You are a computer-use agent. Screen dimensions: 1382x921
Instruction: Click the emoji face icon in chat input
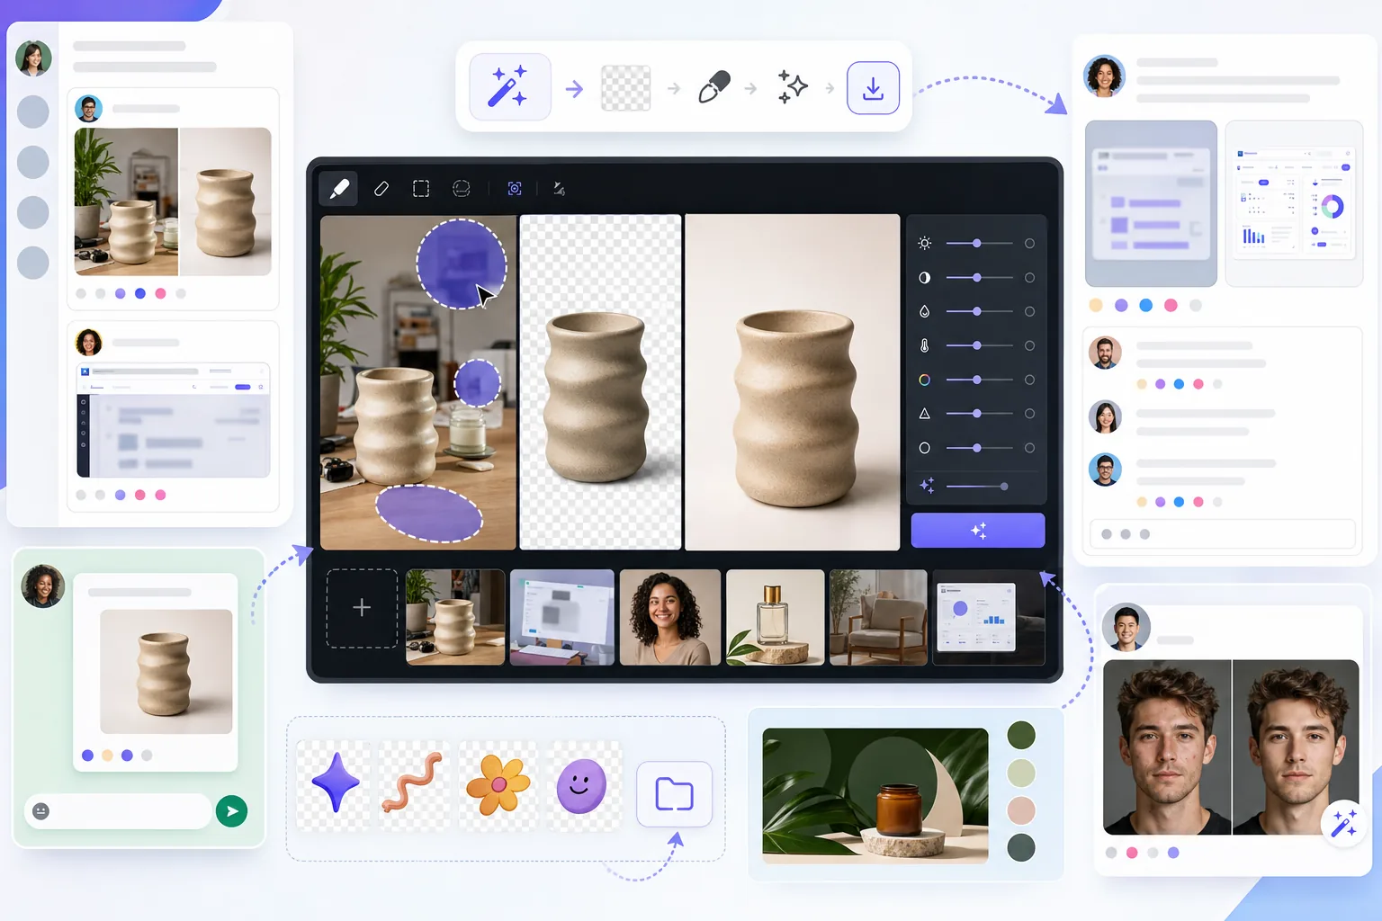click(x=40, y=811)
